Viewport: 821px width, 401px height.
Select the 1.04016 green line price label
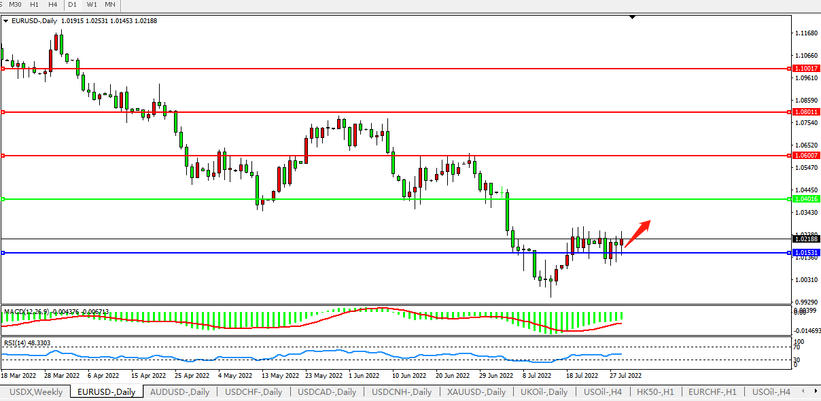806,199
